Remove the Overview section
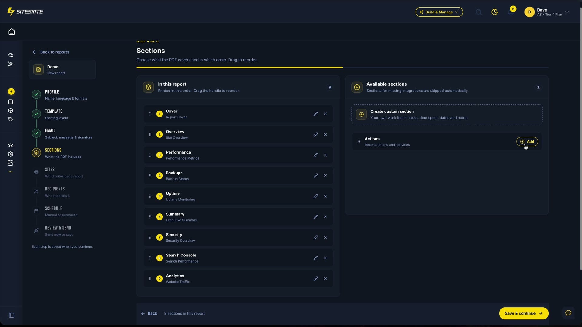582x327 pixels. pyautogui.click(x=325, y=134)
